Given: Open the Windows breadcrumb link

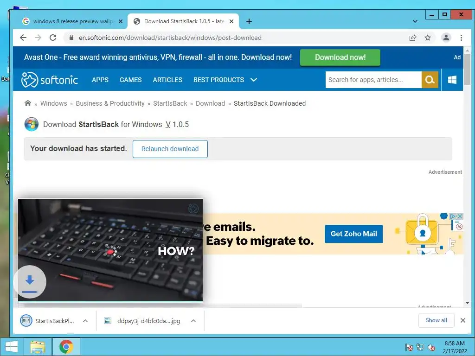Looking at the screenshot, I should coord(54,103).
